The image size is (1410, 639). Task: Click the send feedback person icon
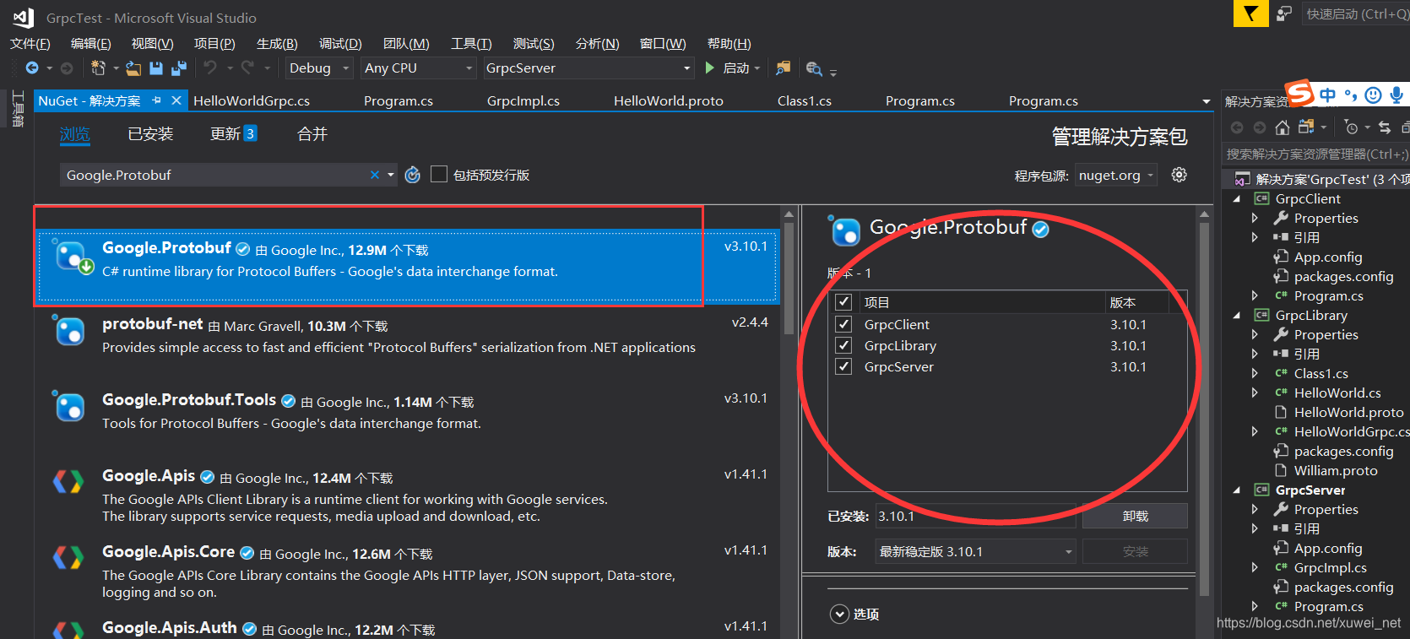(x=1284, y=14)
